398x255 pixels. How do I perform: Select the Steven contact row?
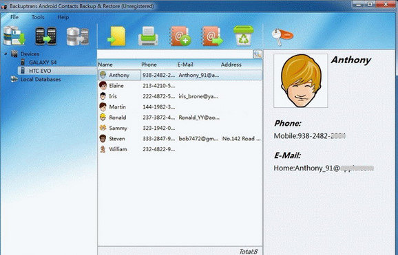pyautogui.click(x=180, y=139)
